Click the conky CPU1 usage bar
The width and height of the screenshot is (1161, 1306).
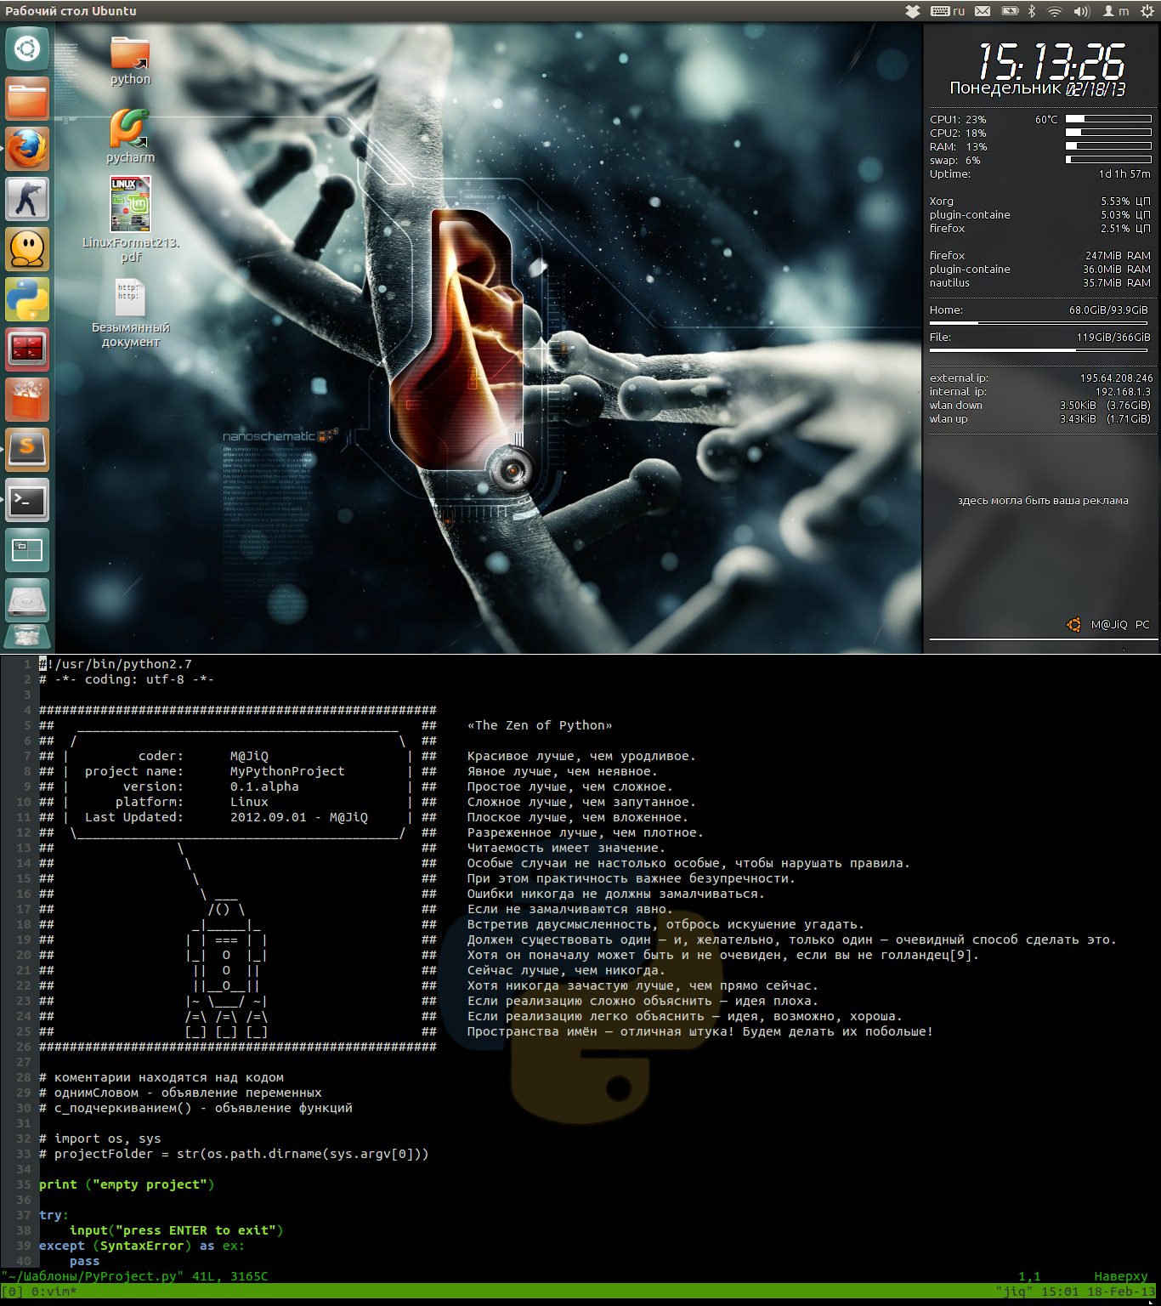point(1108,119)
